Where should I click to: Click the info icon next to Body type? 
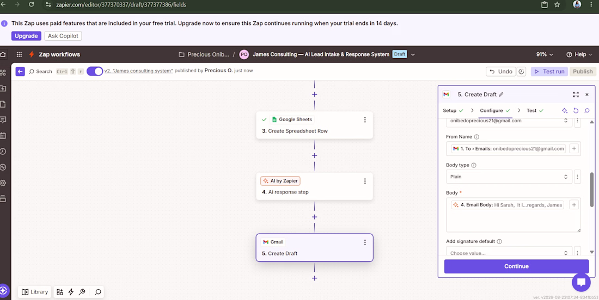click(474, 165)
